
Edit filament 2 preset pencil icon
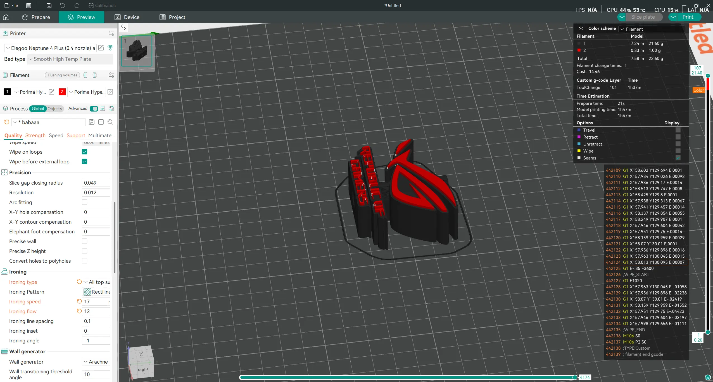[110, 92]
